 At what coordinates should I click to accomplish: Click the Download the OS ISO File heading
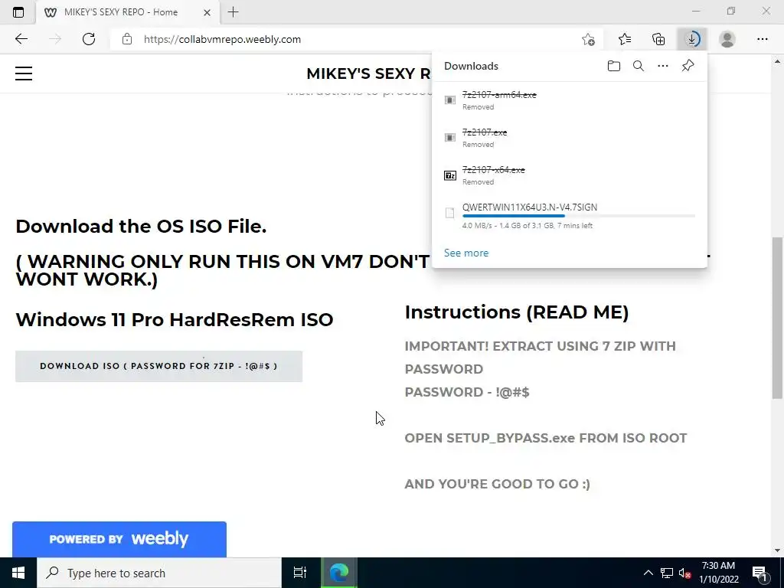(141, 227)
